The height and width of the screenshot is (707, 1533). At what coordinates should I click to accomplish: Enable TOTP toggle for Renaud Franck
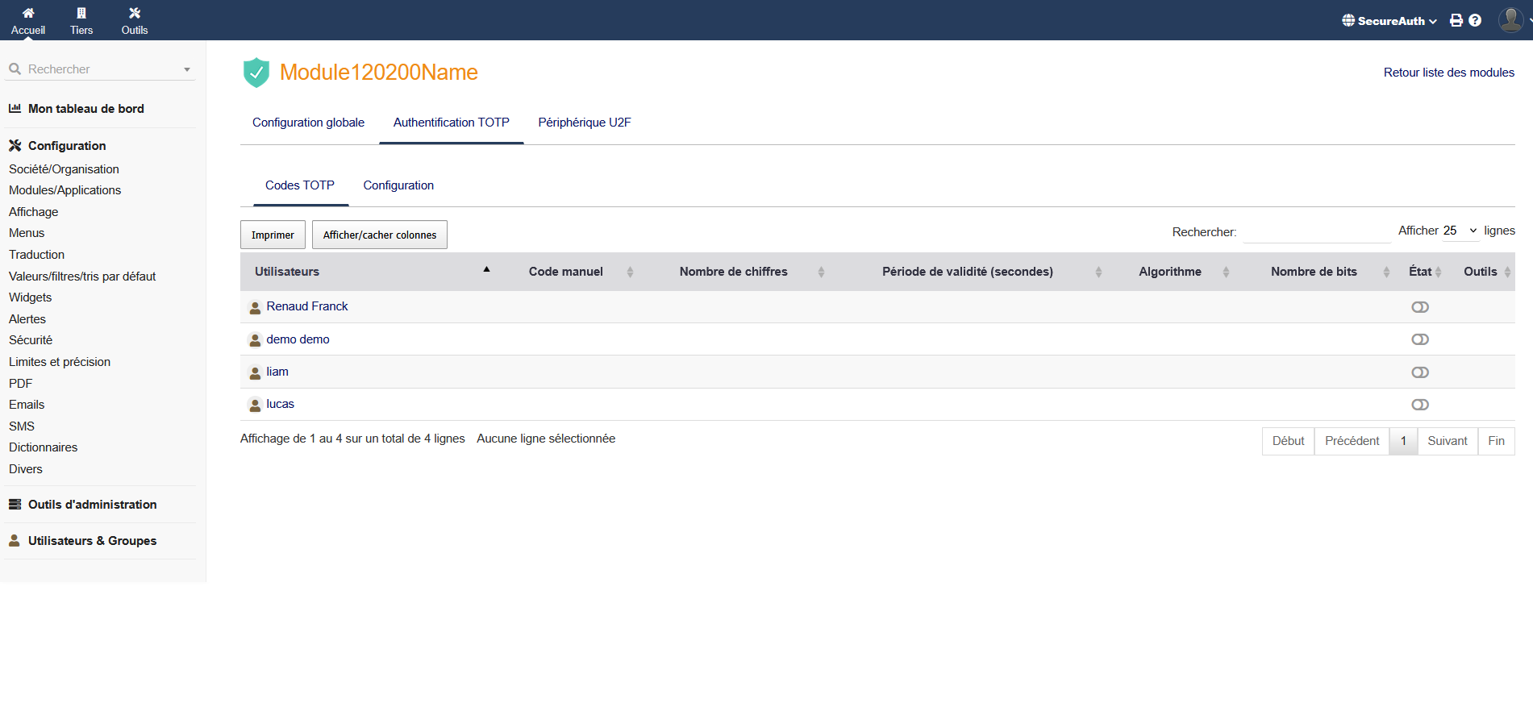[1419, 307]
